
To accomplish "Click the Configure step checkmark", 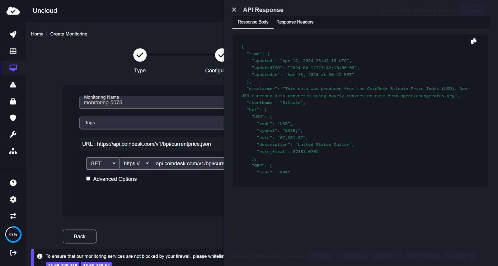I will coord(220,55).
